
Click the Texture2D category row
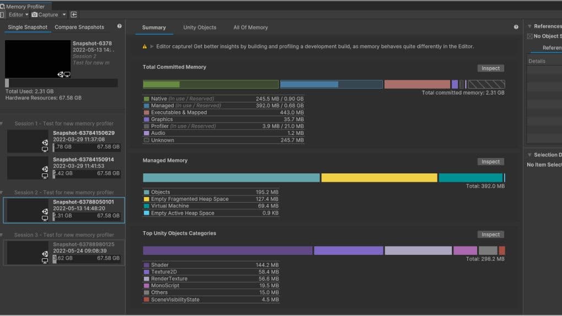point(210,272)
